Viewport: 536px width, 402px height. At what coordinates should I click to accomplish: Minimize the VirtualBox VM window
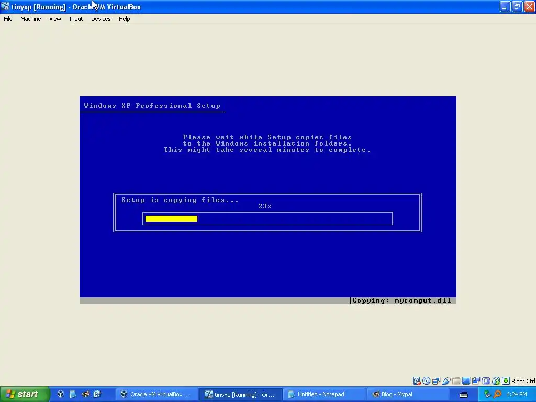click(505, 6)
